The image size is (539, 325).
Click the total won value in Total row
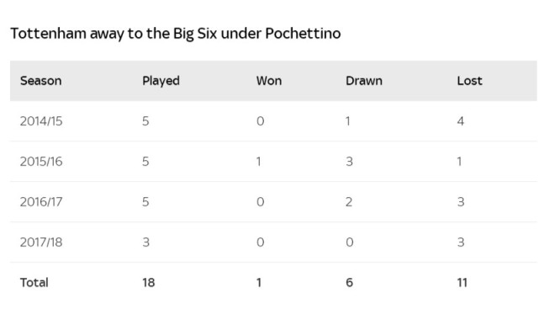(x=258, y=283)
